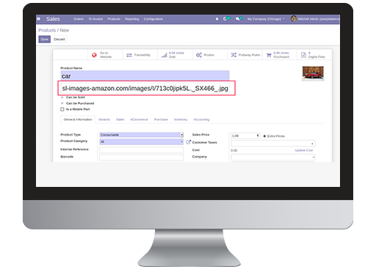376x269 pixels.
Task: Click the Digital Files document icon
Action: click(303, 55)
